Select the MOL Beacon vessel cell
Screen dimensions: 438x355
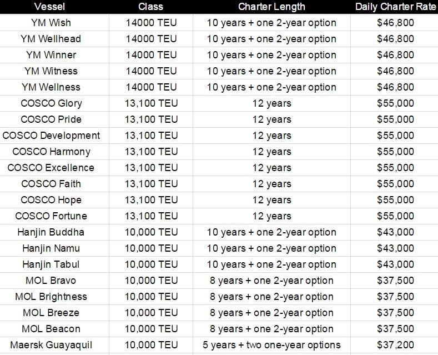(x=51, y=329)
